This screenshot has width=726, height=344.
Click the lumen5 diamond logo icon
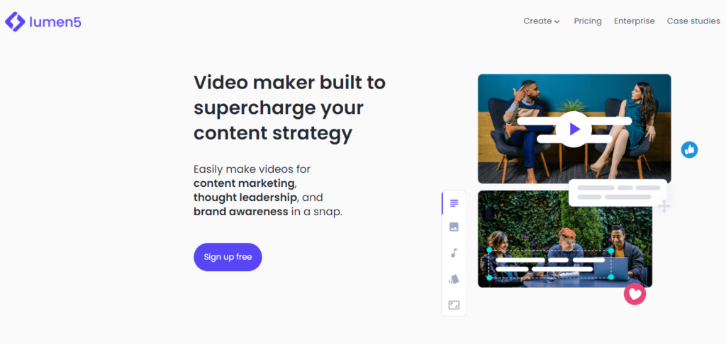click(x=16, y=22)
